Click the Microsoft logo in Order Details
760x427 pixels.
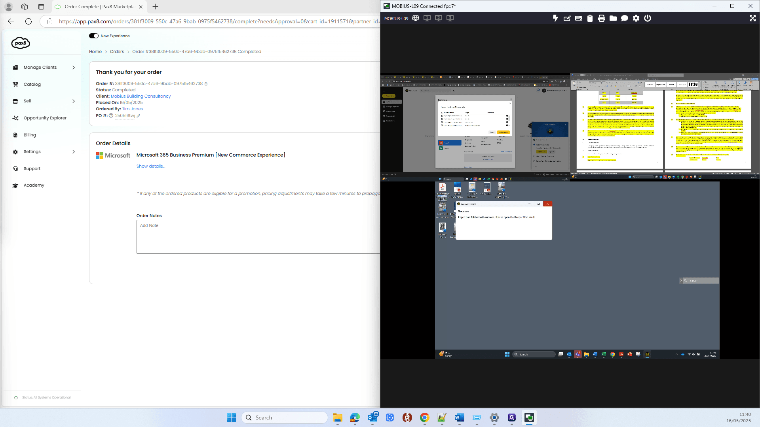click(113, 155)
